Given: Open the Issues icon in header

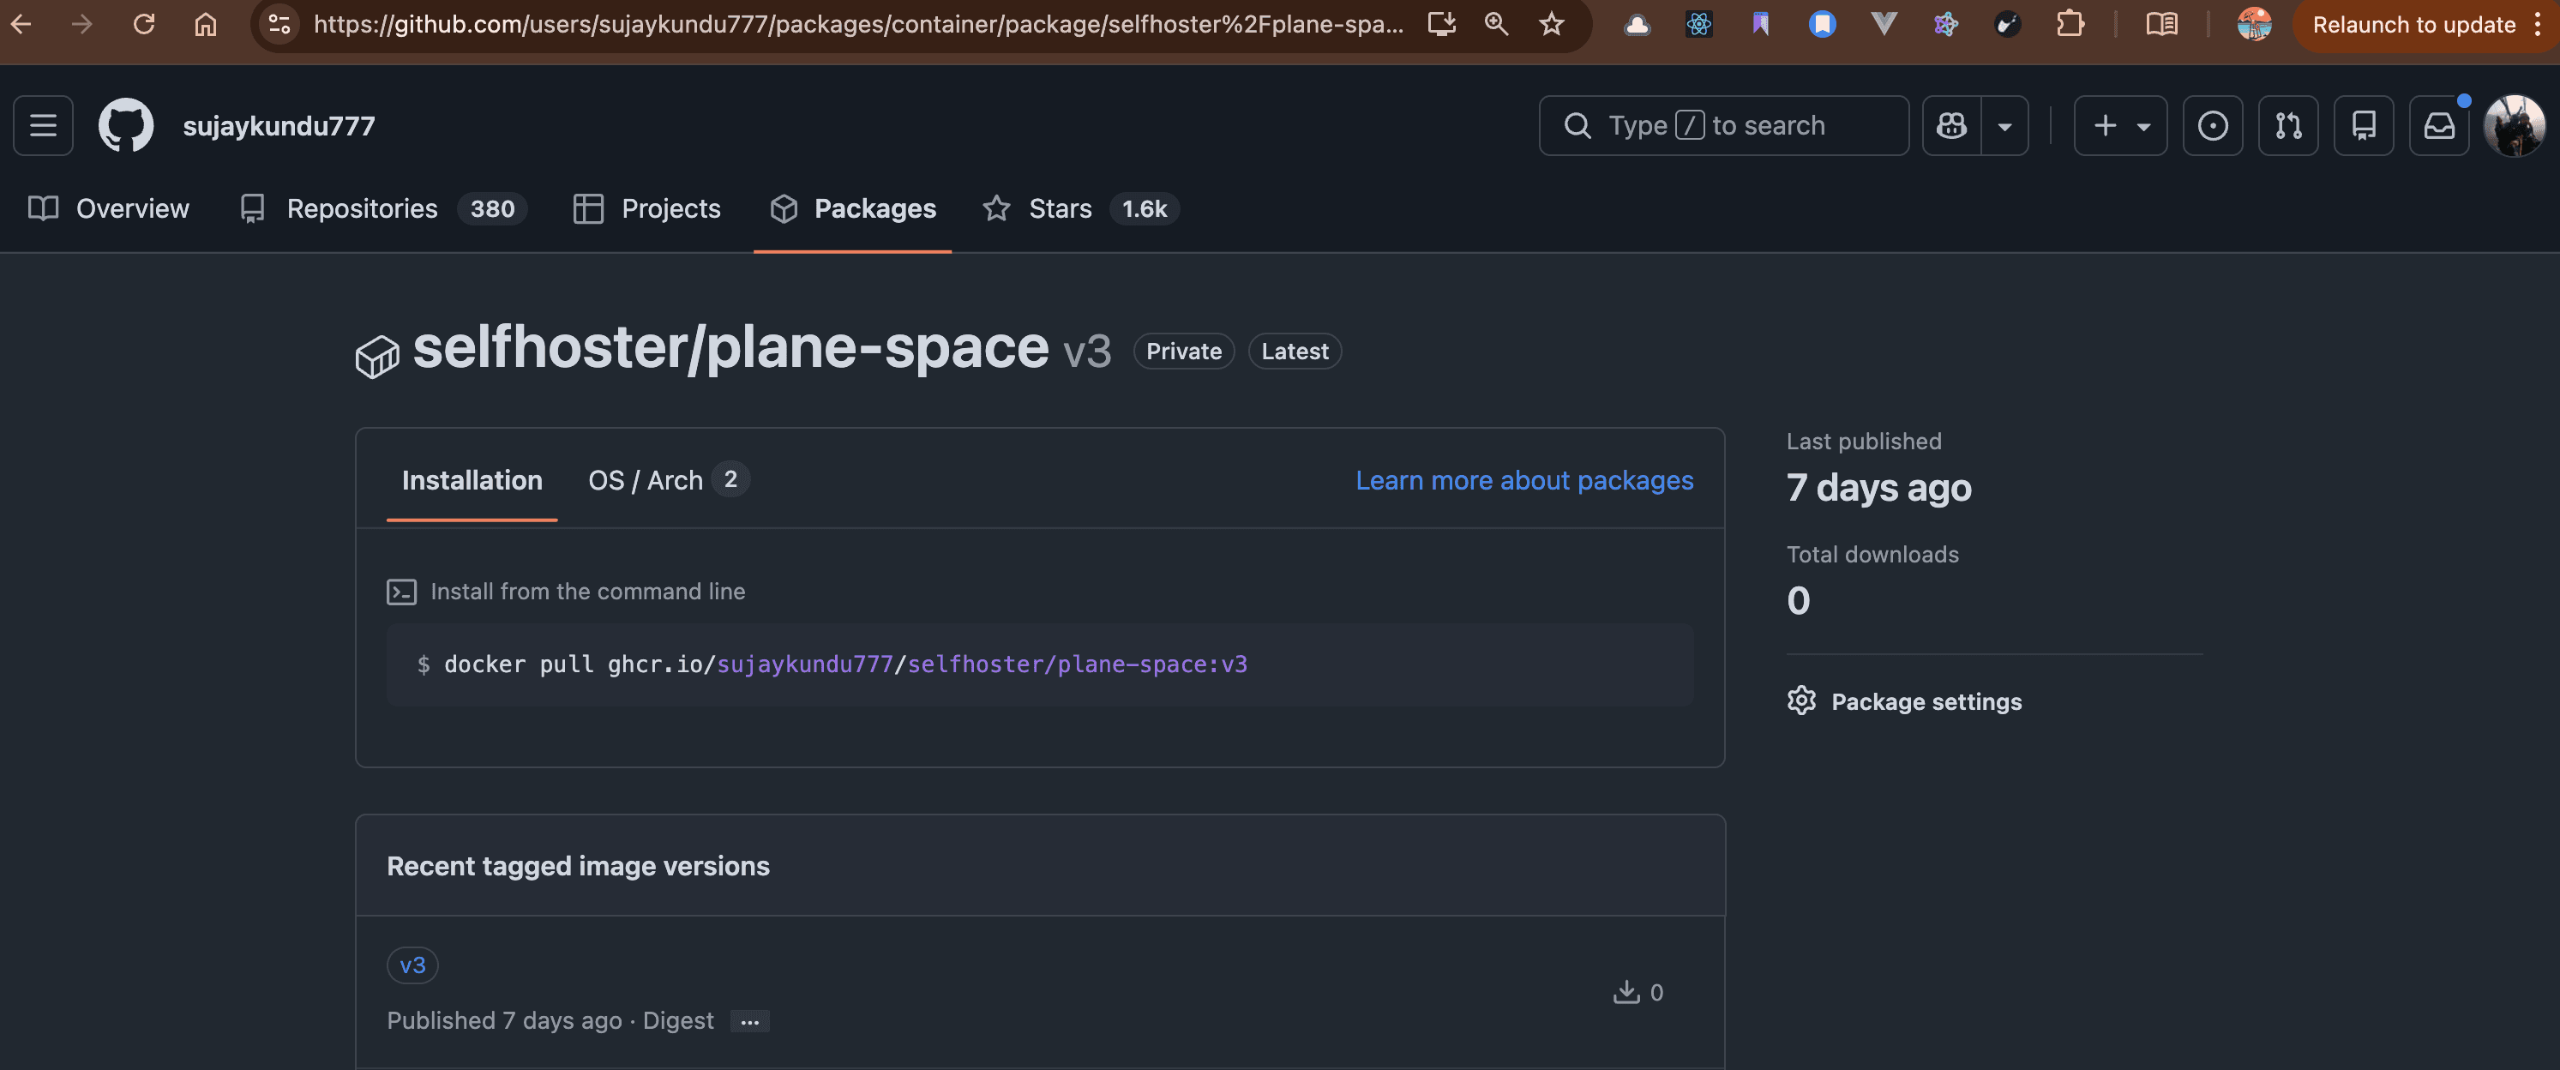Looking at the screenshot, I should click(x=2212, y=125).
